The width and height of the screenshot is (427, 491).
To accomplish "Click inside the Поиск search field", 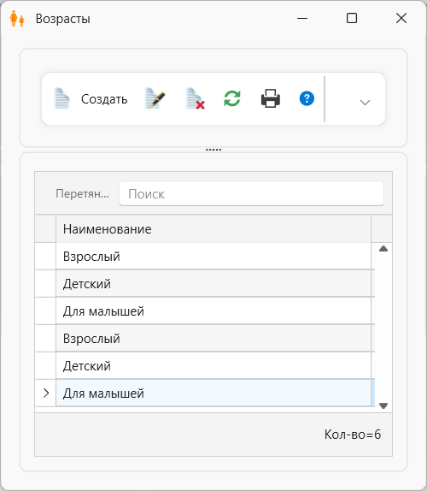I will pyautogui.click(x=251, y=194).
